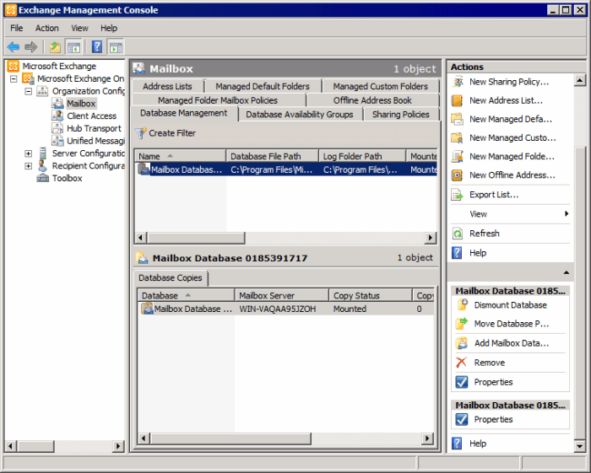Click the Export List action icon

tap(458, 195)
